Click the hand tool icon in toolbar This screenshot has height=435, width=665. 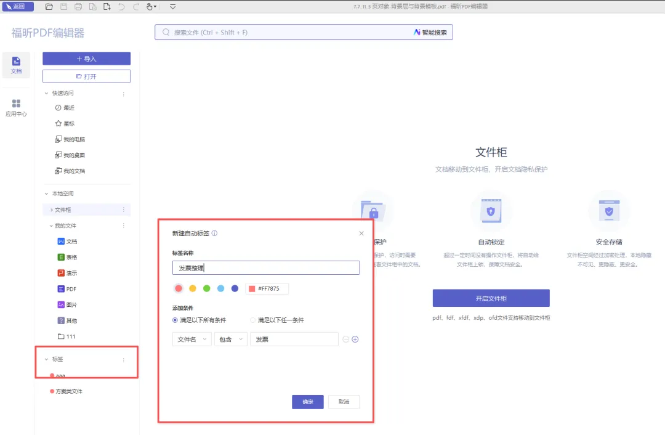(150, 7)
